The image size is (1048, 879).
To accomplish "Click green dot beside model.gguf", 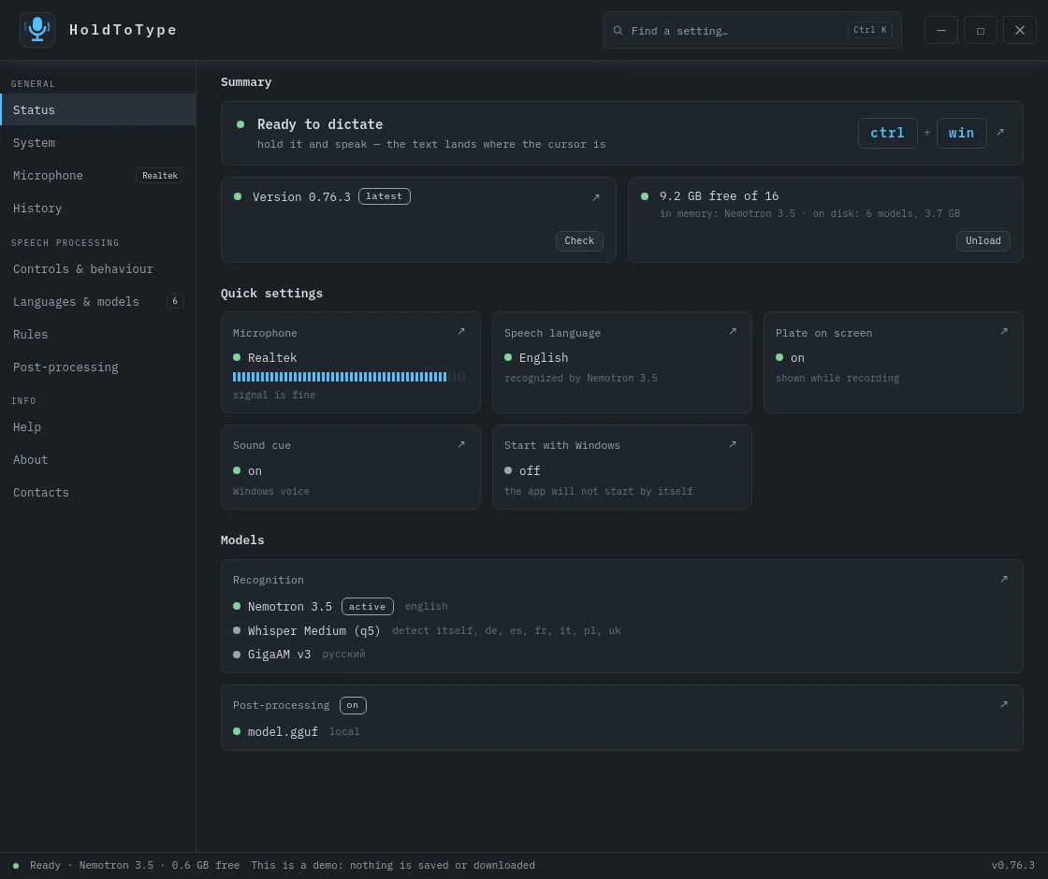I will click(237, 731).
